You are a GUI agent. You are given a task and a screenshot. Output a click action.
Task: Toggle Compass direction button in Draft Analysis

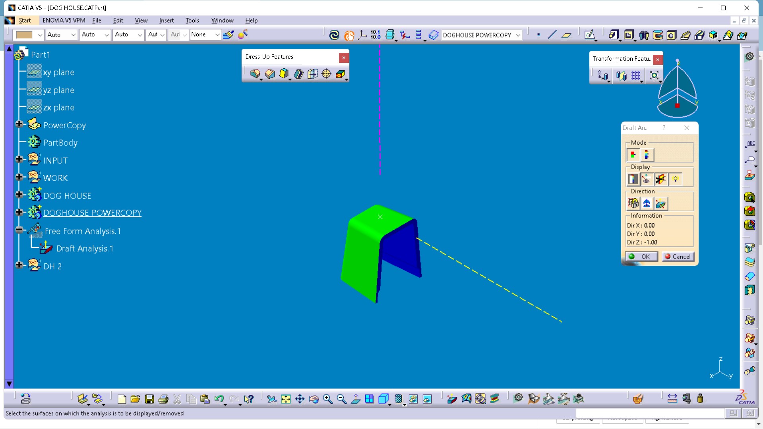[x=647, y=203]
